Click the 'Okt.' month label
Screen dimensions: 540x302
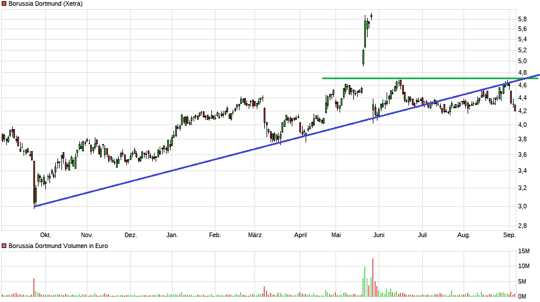coord(45,235)
